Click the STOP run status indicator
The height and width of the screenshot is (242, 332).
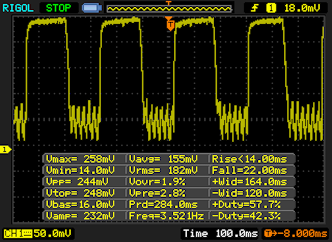59,8
